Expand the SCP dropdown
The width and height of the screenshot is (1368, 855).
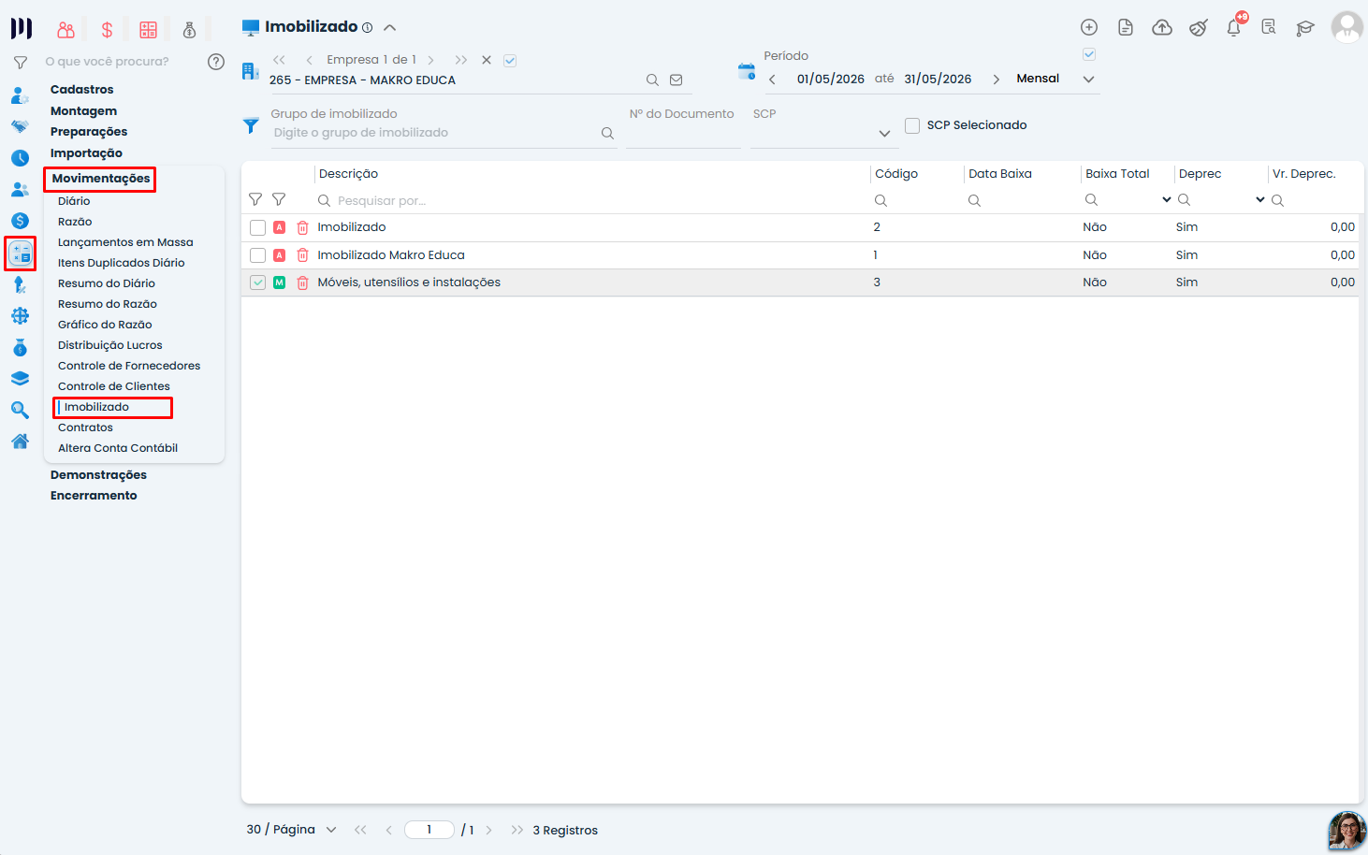884,134
